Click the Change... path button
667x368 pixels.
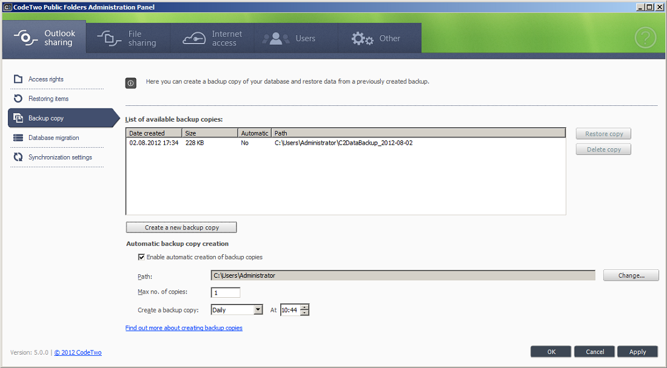[631, 275]
